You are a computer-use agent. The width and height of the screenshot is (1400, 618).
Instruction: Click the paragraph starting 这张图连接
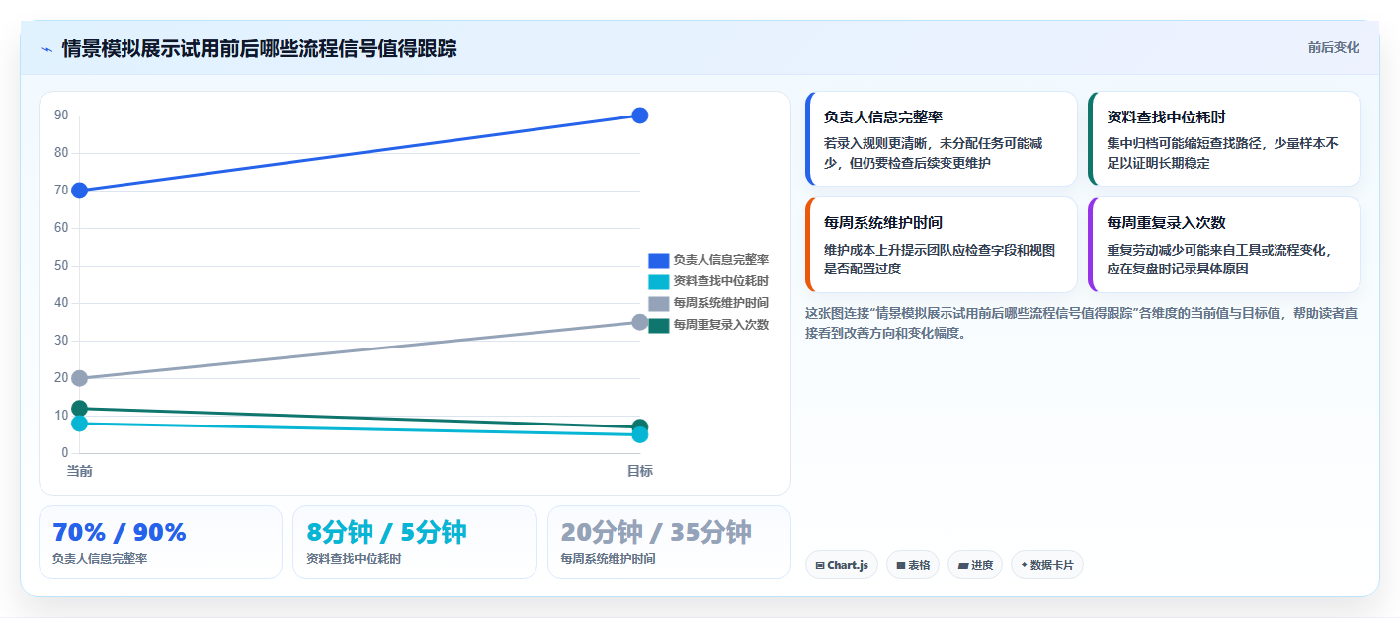1081,323
